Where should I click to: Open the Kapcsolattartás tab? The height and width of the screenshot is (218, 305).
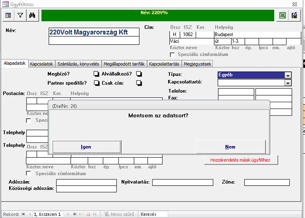pyautogui.click(x=164, y=64)
